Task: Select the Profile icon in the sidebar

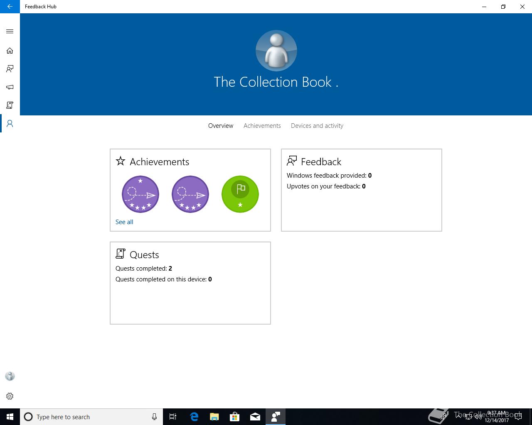Action: click(10, 124)
